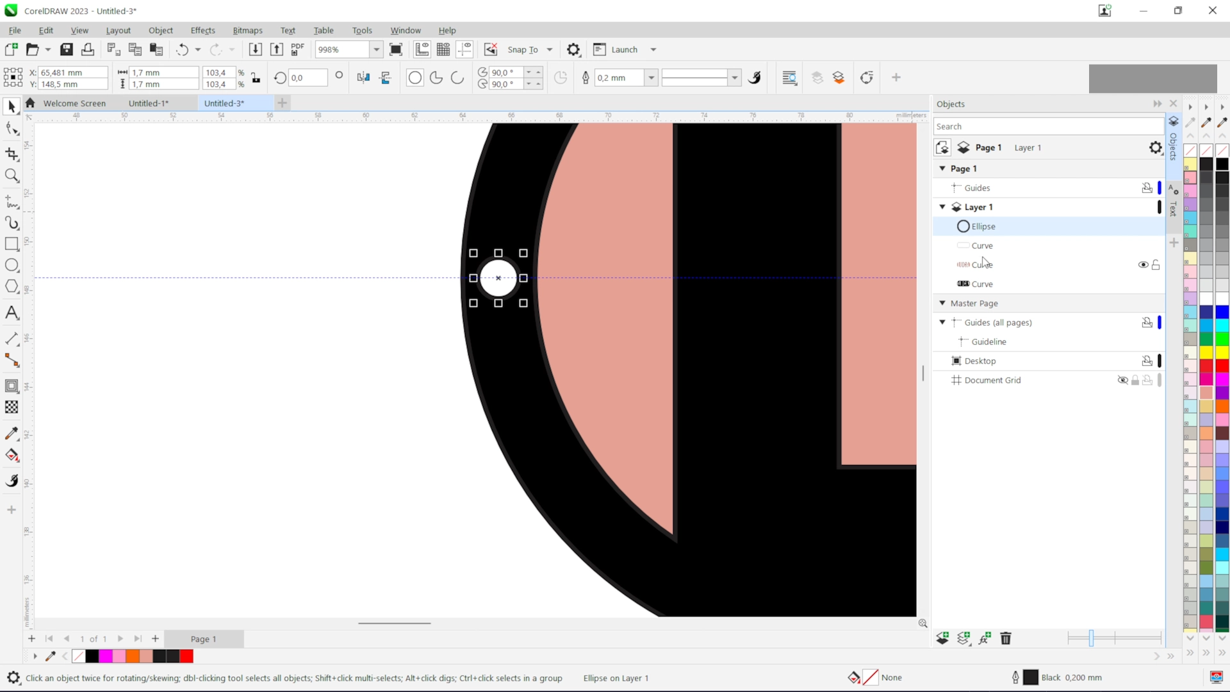The width and height of the screenshot is (1230, 692).
Task: Switch to the Untitled-1* document tab
Action: (x=149, y=103)
